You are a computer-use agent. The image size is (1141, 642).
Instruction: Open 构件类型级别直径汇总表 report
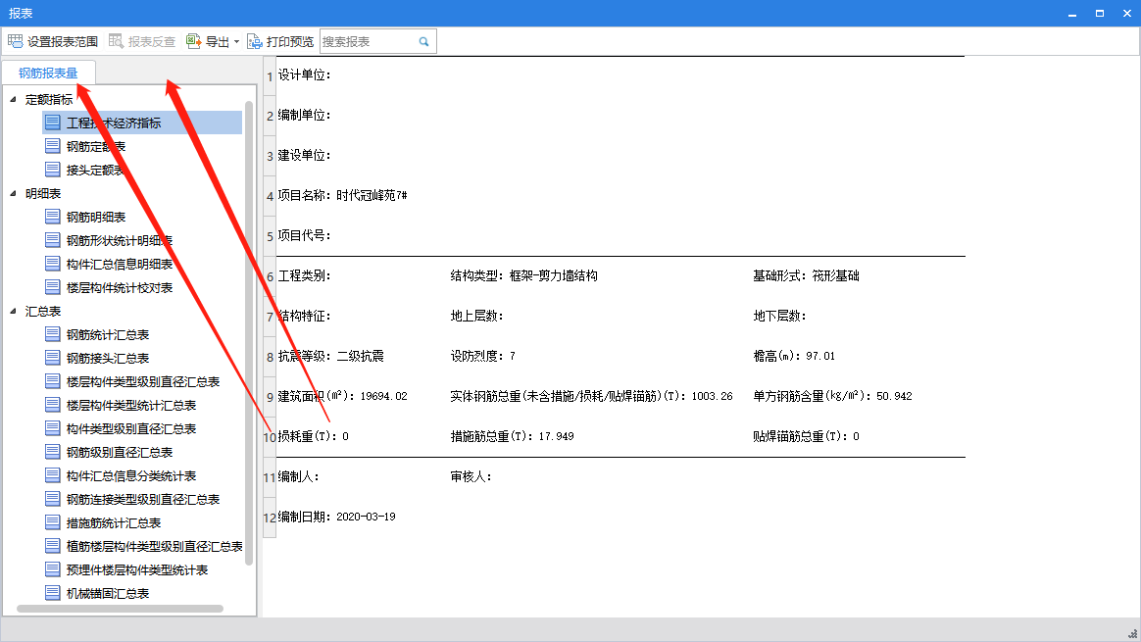131,428
